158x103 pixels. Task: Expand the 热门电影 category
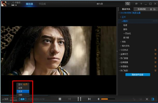pyautogui.click(x=124, y=71)
